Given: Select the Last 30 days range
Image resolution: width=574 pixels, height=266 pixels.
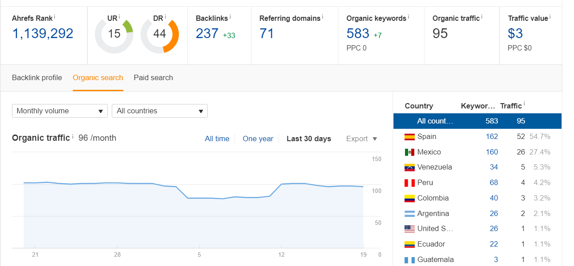Looking at the screenshot, I should pyautogui.click(x=309, y=139).
